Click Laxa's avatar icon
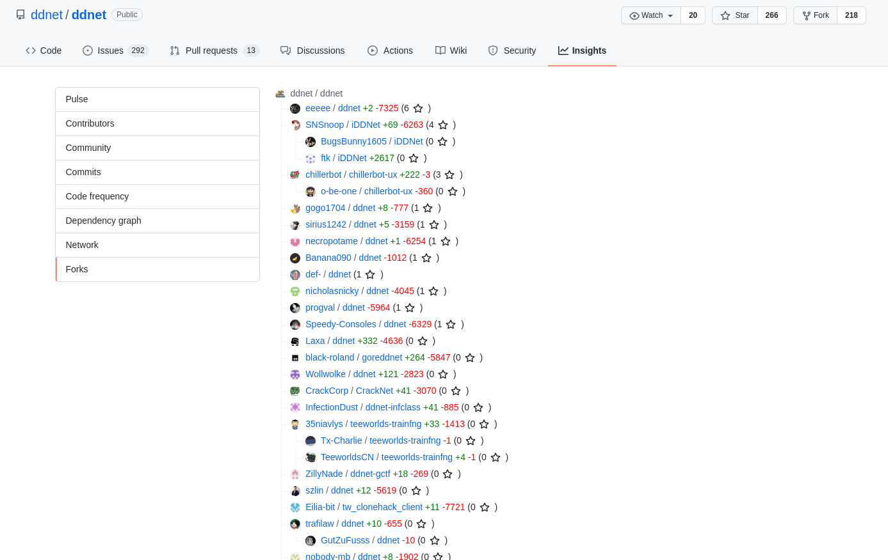 click(x=295, y=341)
